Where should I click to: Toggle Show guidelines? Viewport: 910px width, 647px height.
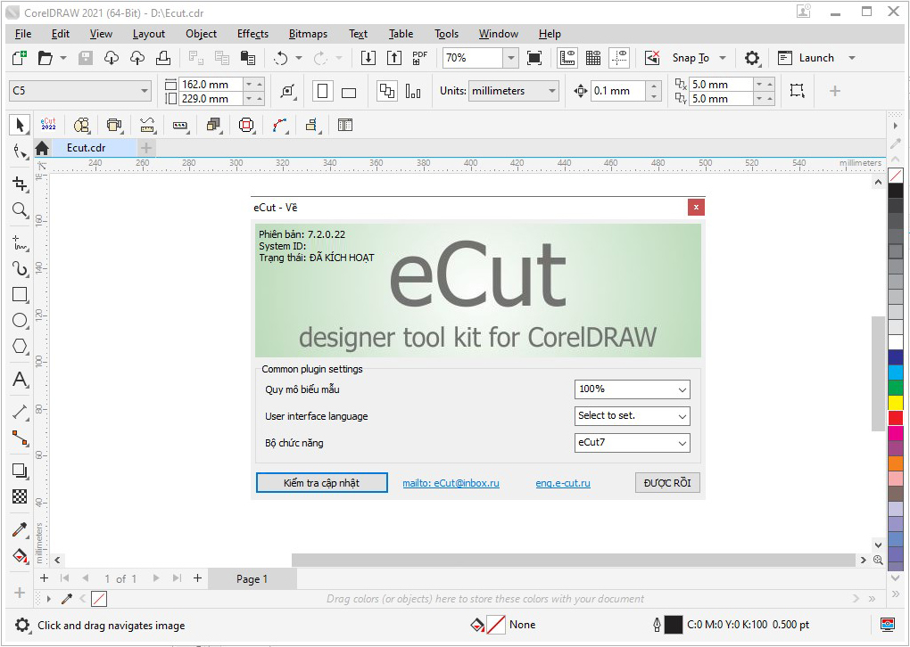click(x=620, y=57)
